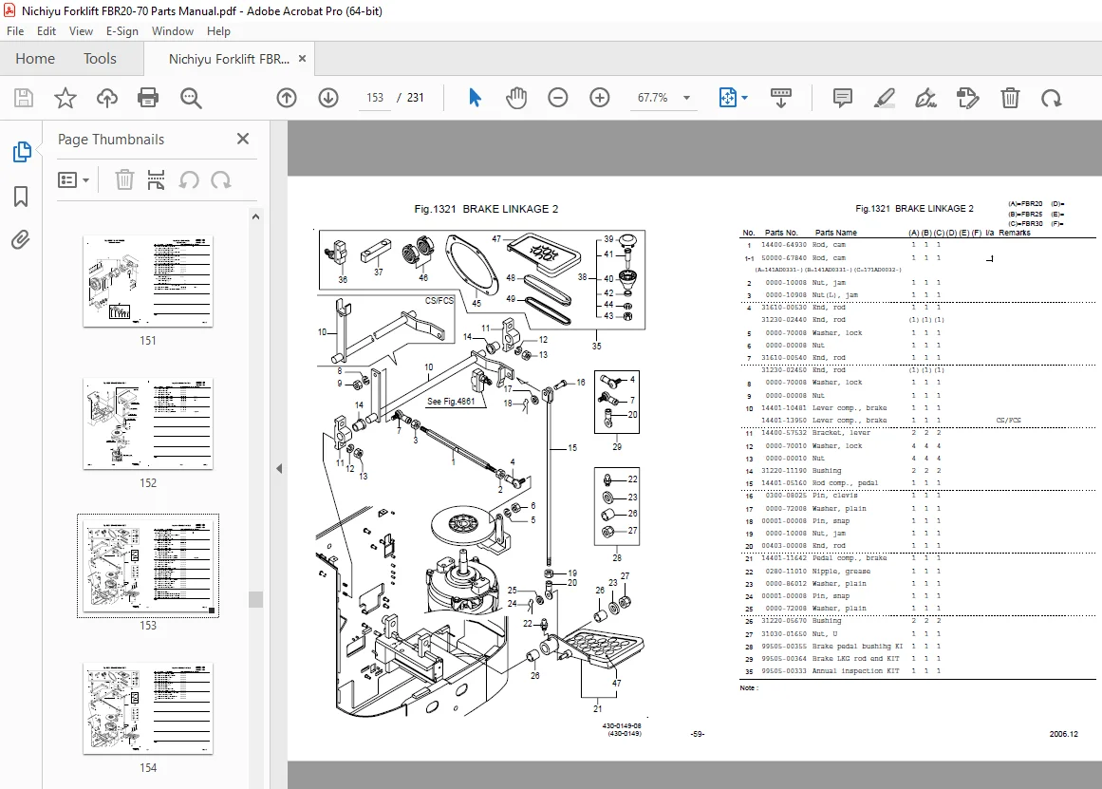Print the document with printer icon
This screenshot has width=1102, height=789.
(148, 98)
